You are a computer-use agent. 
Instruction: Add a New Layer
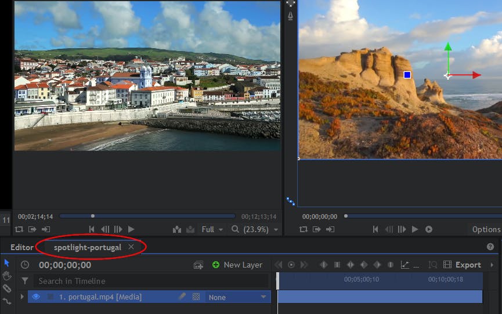pos(237,265)
